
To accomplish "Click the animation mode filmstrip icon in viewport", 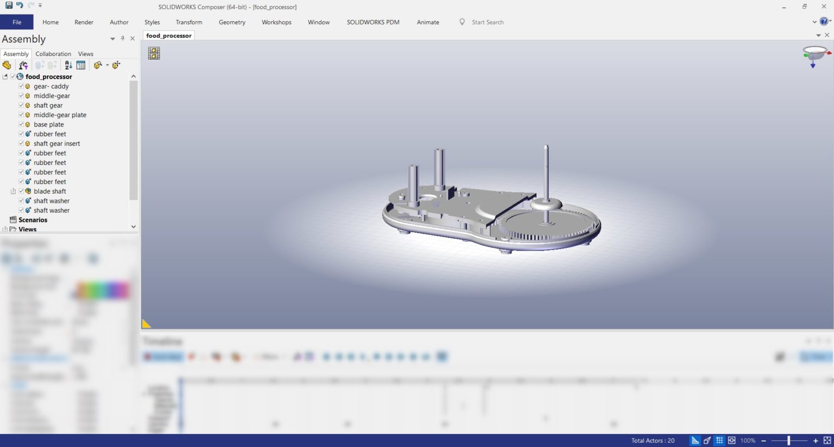I will [154, 53].
